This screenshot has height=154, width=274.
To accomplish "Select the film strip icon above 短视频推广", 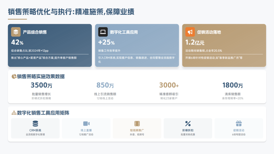I will click(137, 124).
